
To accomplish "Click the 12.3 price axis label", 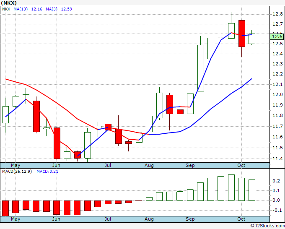I will click(277, 64).
